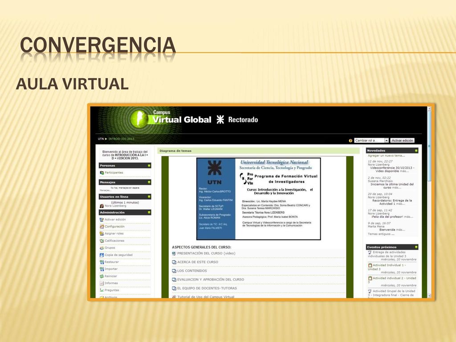Open the 'Mensajes...' link
This screenshot has height=342, width=456.
105,191
